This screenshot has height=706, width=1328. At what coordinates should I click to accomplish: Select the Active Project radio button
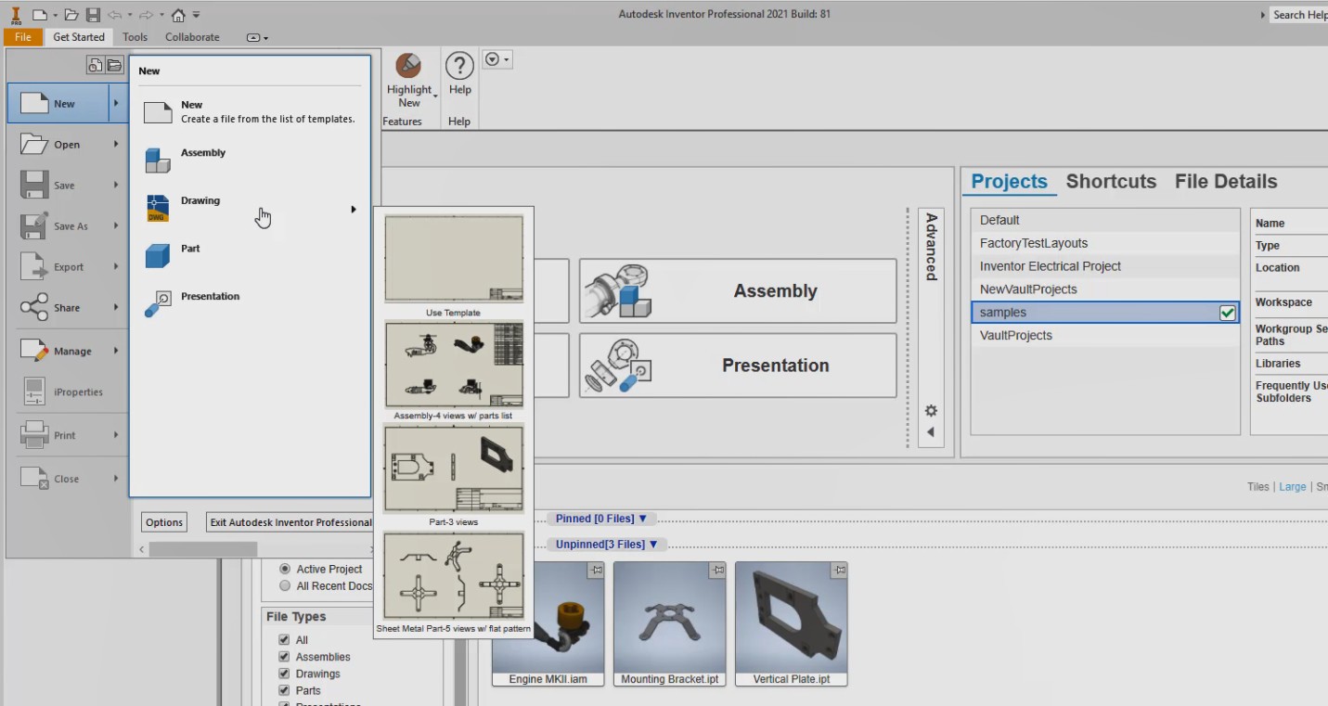[285, 569]
